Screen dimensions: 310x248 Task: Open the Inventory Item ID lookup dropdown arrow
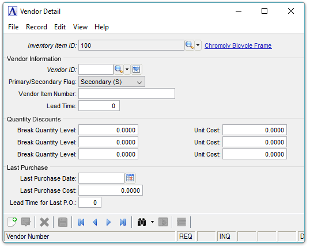pyautogui.click(x=198, y=45)
